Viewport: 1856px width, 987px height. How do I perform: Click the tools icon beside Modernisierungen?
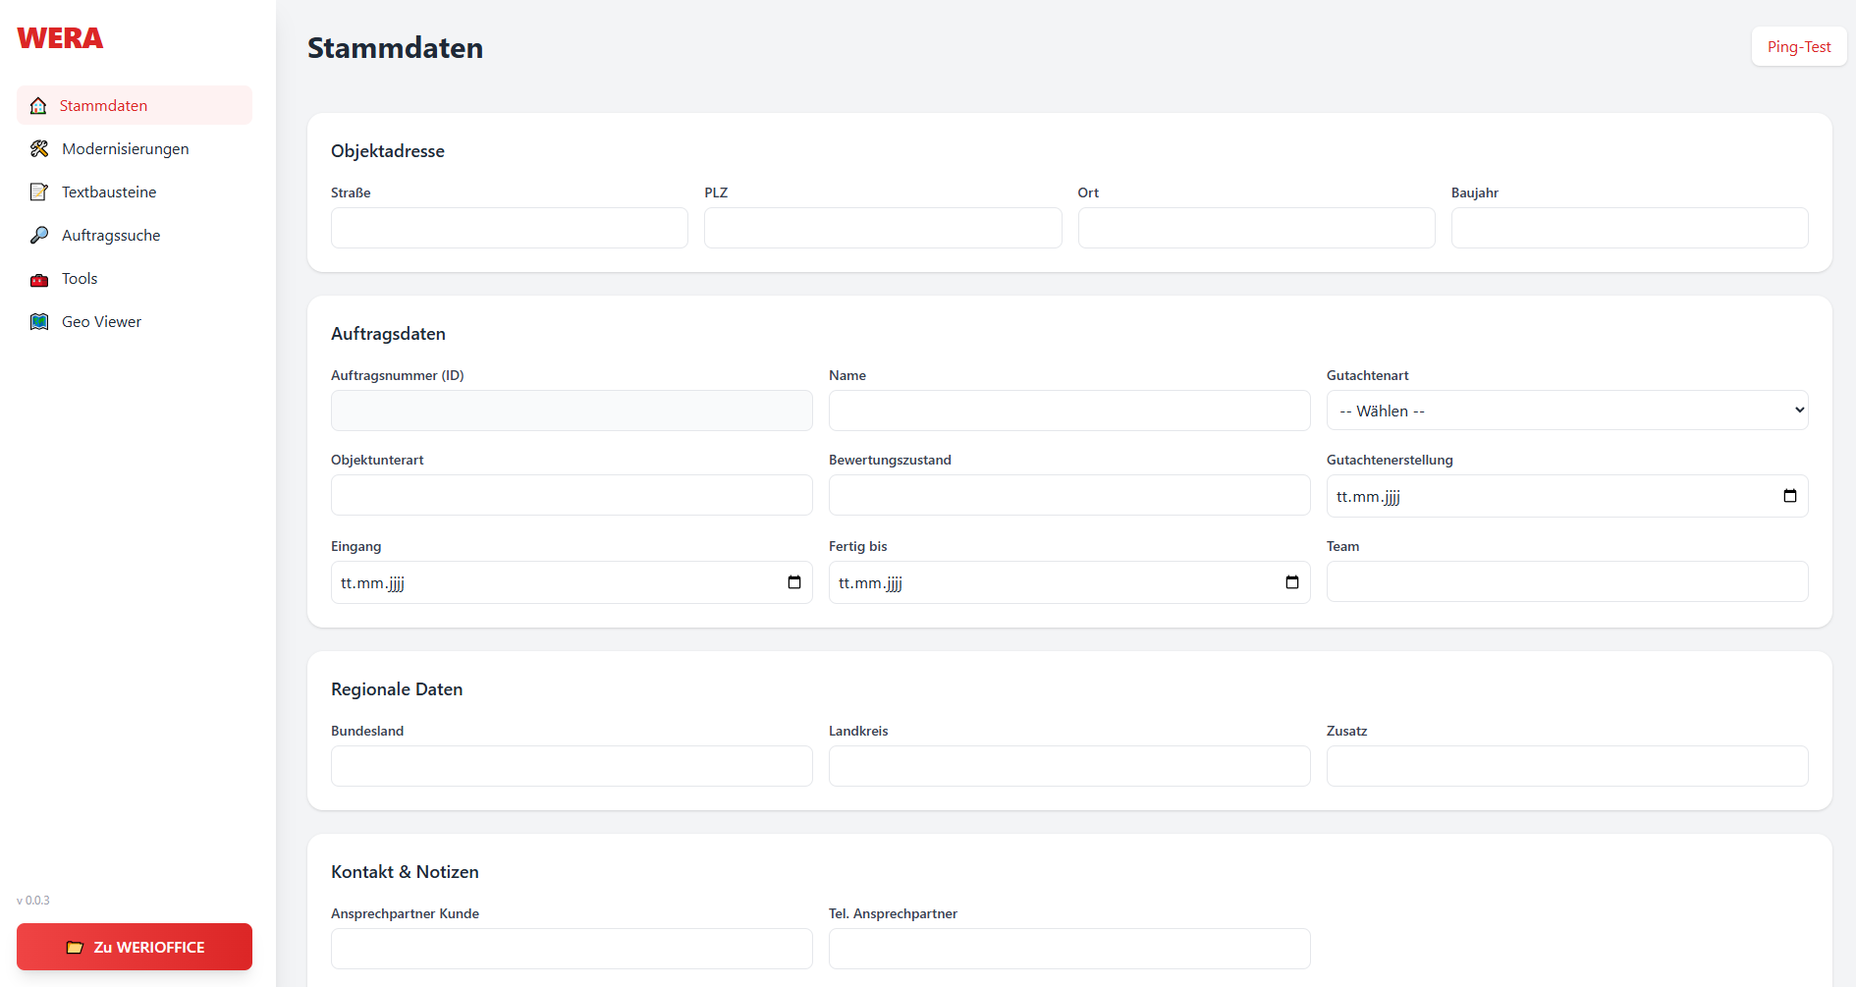[39, 149]
